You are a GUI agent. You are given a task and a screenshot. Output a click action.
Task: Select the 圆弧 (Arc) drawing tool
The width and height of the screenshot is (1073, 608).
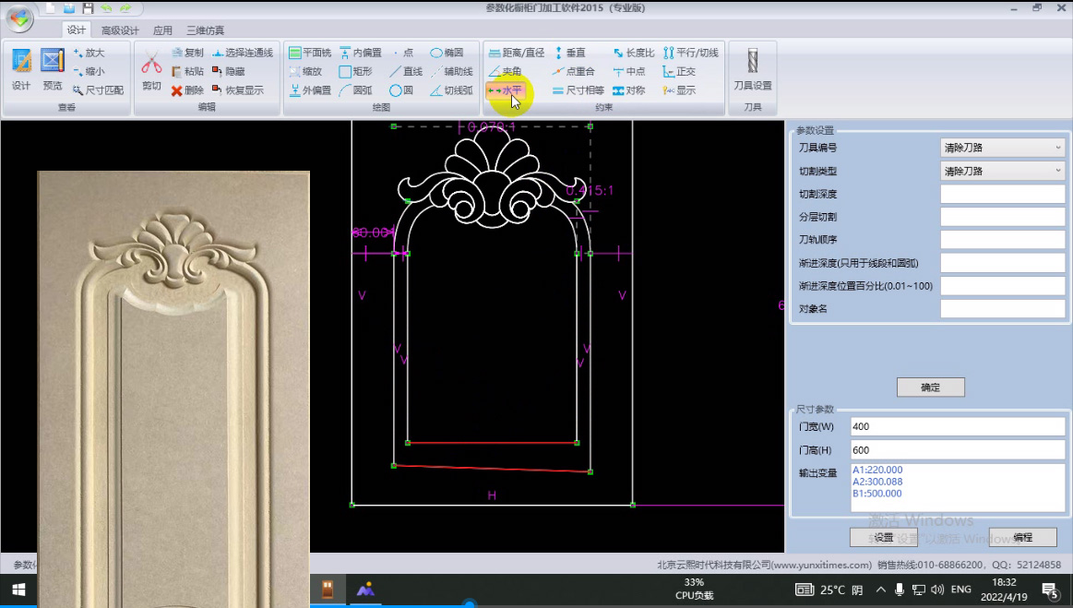tap(355, 90)
